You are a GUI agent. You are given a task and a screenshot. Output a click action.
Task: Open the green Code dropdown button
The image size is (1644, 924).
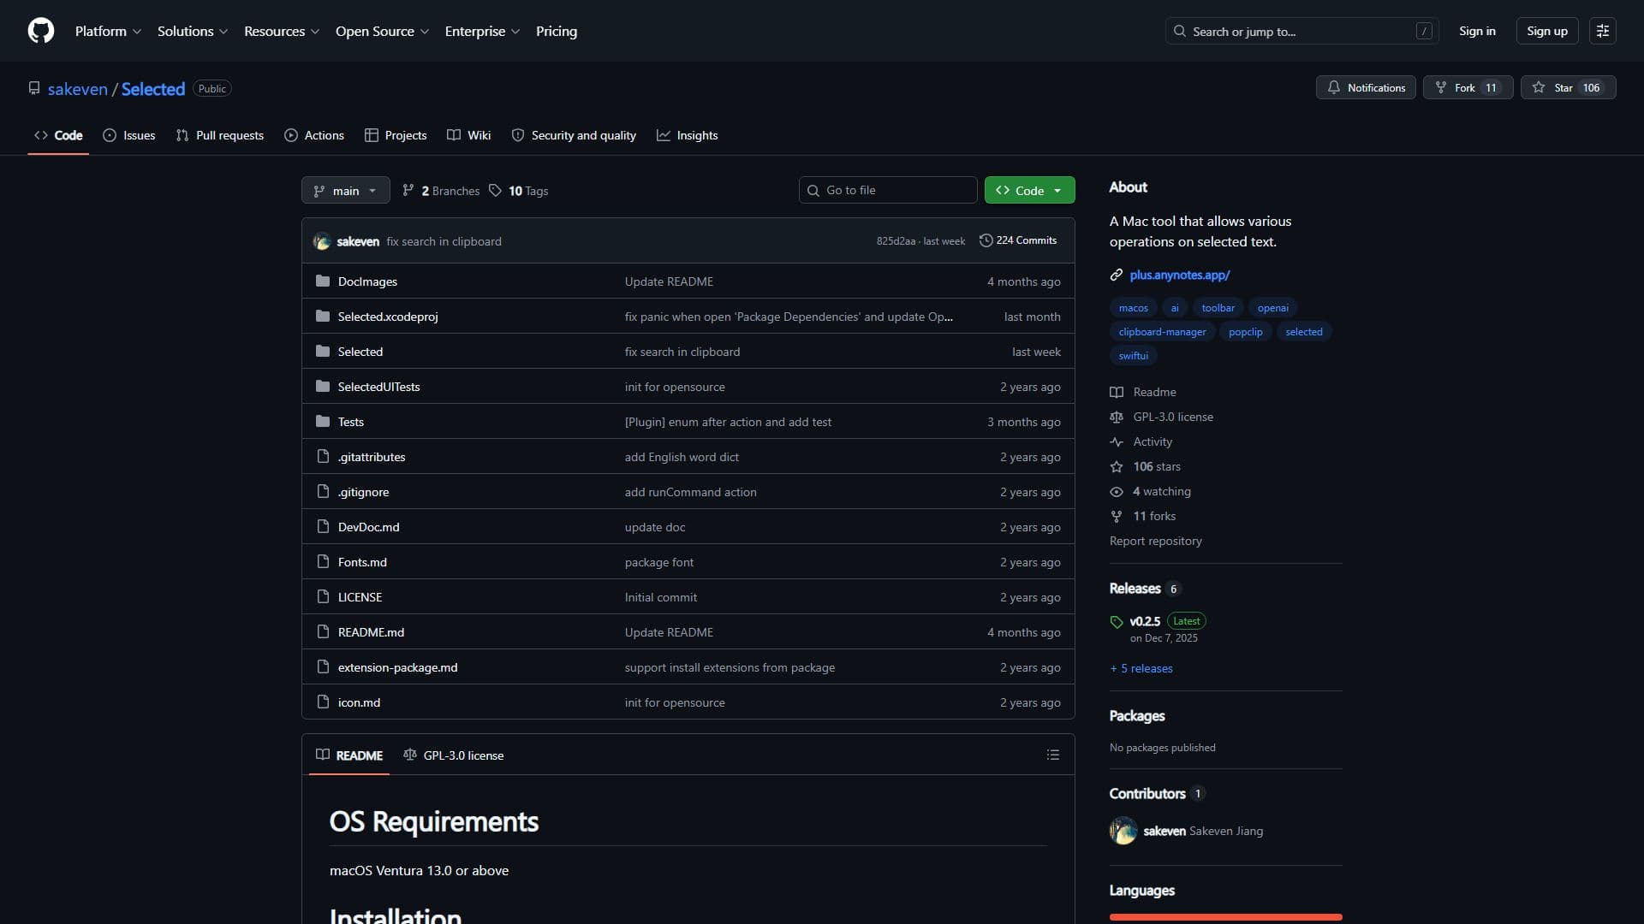tap(1029, 190)
